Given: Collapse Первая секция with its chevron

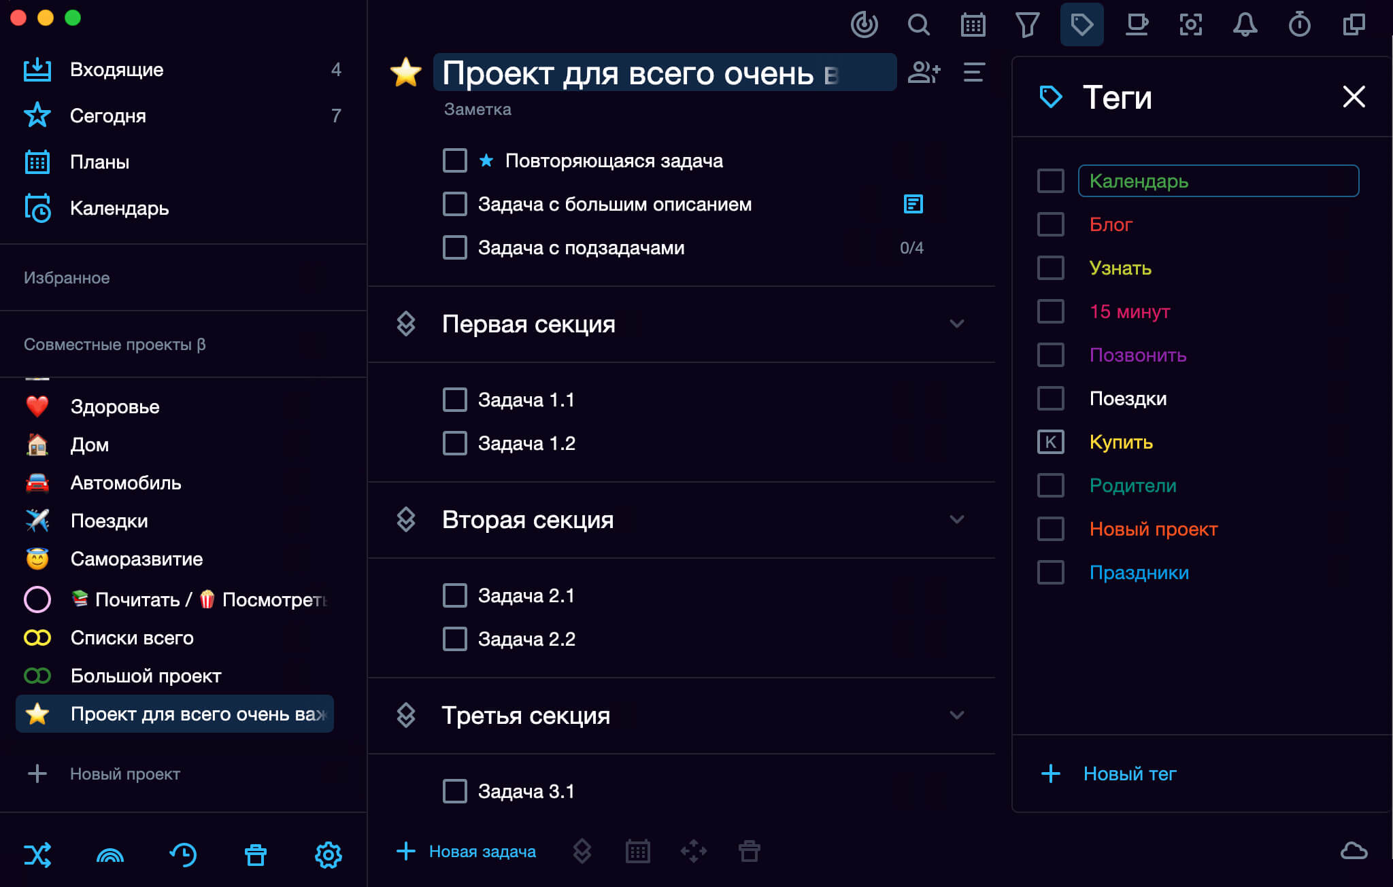Looking at the screenshot, I should pos(957,324).
